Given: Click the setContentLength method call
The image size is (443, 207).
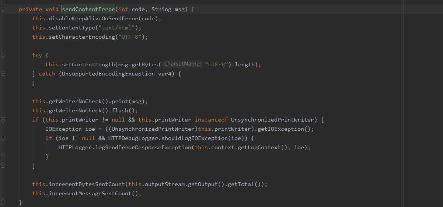Looking at the screenshot, I should (x=88, y=64).
